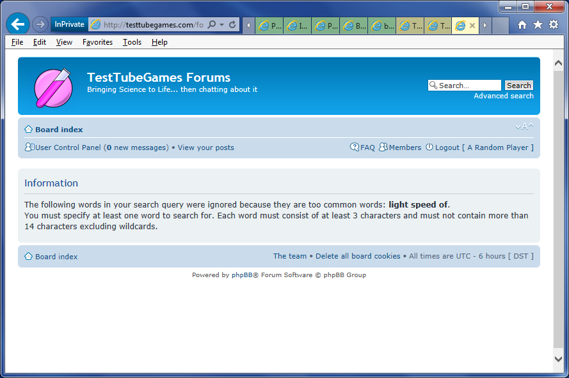The width and height of the screenshot is (569, 378).
Task: Click the bold words 'light speed of'
Action: 418,204
